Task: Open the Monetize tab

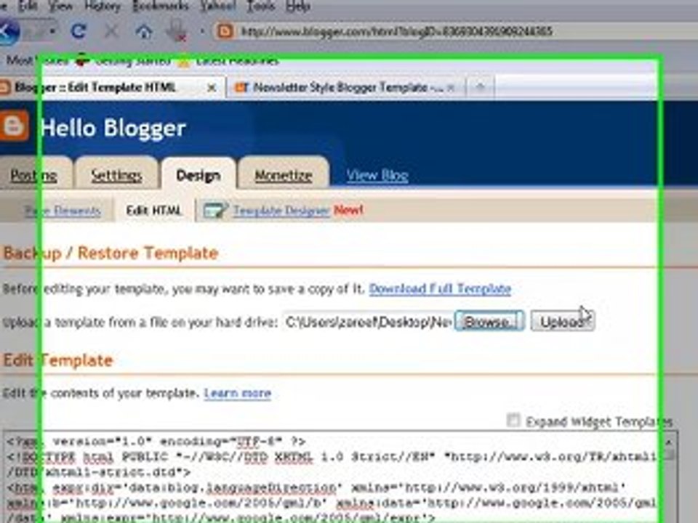Action: tap(283, 176)
